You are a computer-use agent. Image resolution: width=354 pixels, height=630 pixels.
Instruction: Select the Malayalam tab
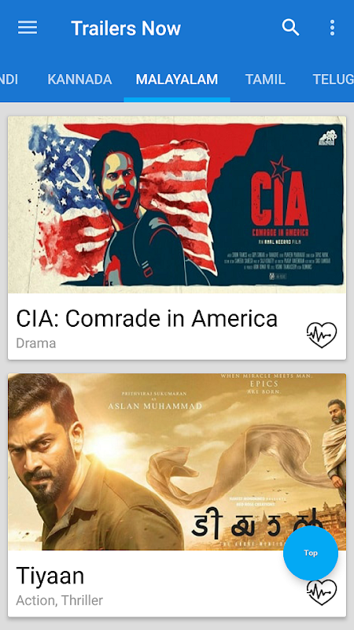coord(176,80)
